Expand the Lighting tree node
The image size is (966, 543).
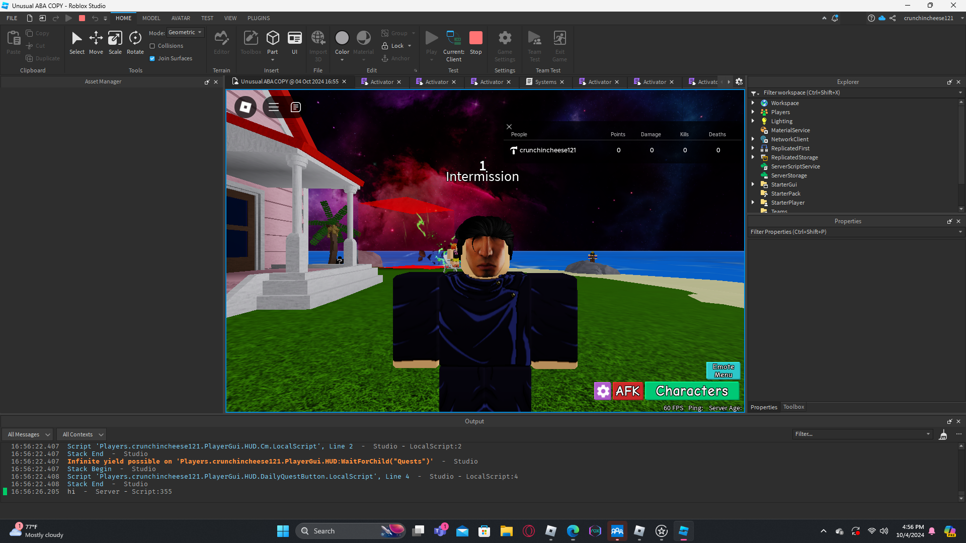tap(753, 121)
